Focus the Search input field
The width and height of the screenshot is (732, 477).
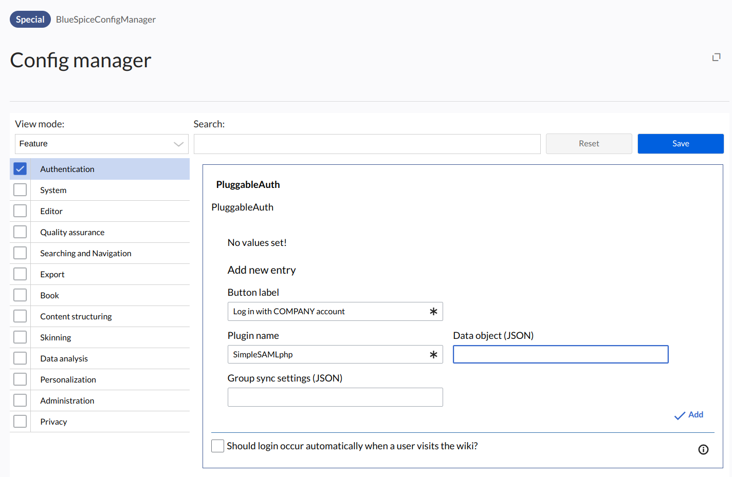(367, 144)
